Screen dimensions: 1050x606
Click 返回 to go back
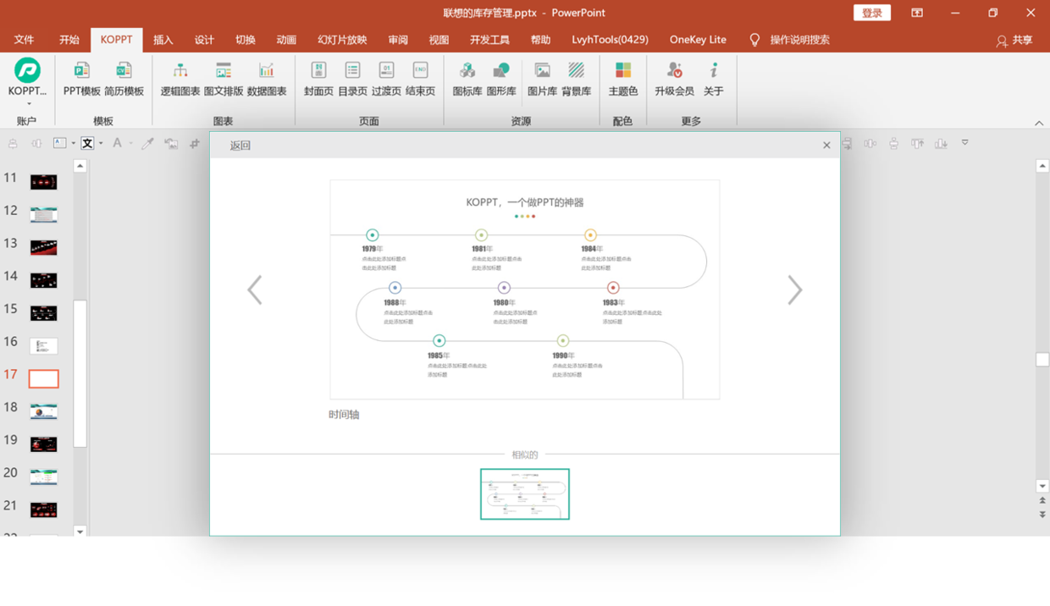(240, 146)
